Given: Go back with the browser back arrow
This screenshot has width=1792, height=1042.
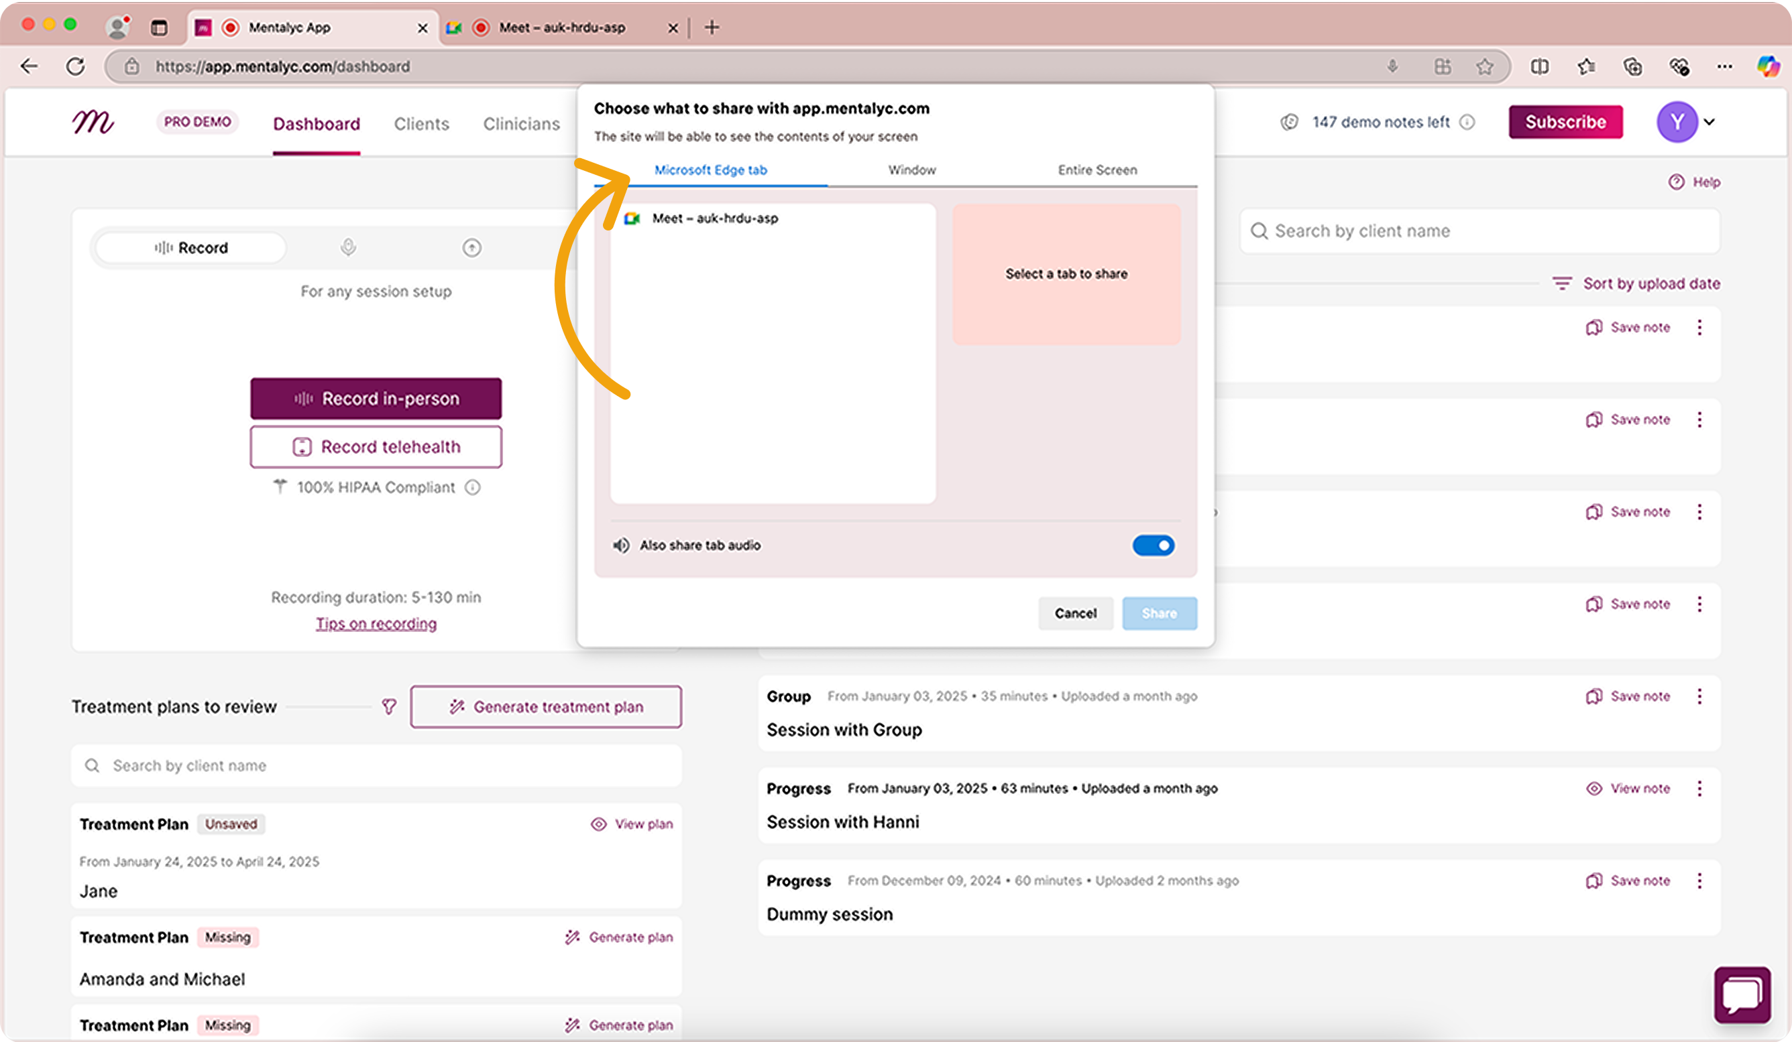Looking at the screenshot, I should pyautogui.click(x=29, y=67).
